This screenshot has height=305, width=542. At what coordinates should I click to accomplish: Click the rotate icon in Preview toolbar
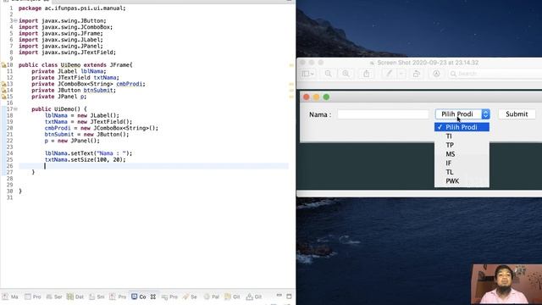[x=416, y=74]
